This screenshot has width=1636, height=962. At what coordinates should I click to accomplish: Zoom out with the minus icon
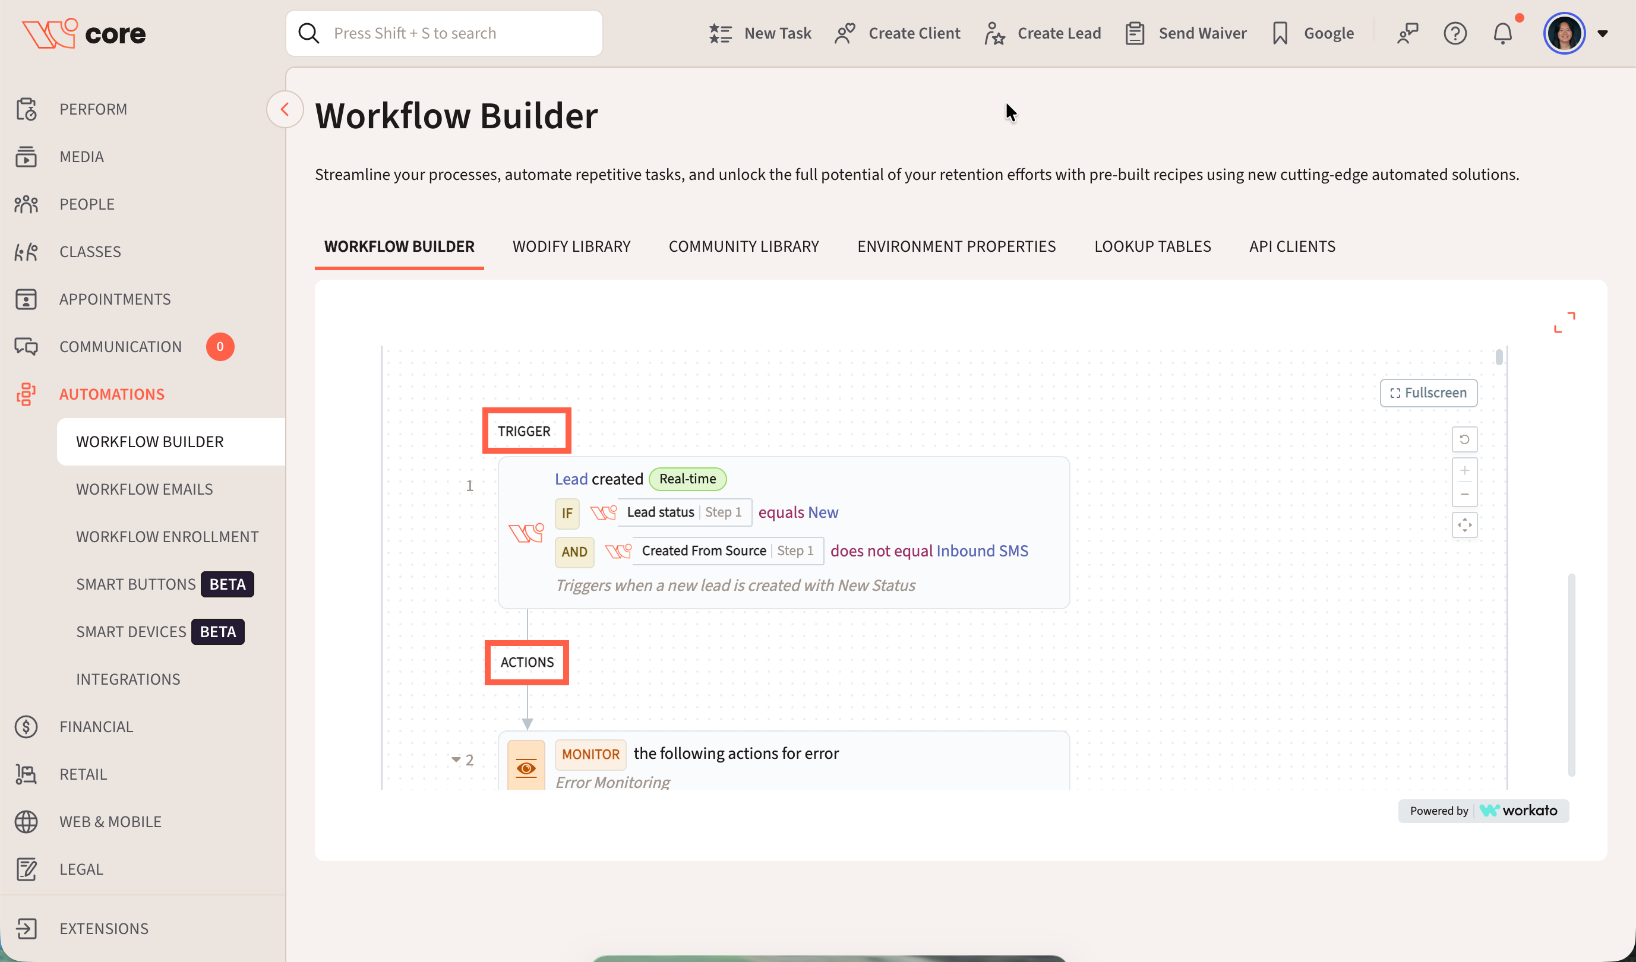[1464, 495]
